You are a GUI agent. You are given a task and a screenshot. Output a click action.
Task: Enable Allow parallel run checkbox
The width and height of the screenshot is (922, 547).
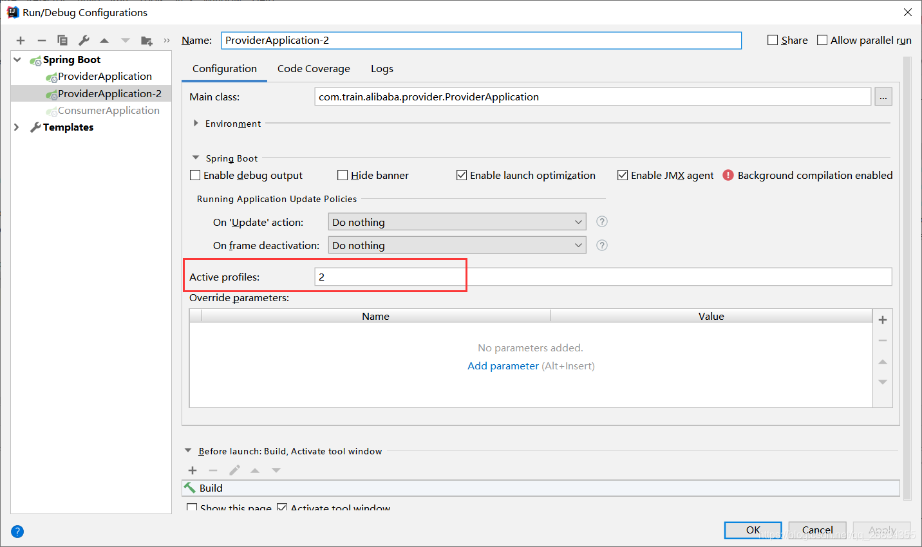[x=822, y=40]
